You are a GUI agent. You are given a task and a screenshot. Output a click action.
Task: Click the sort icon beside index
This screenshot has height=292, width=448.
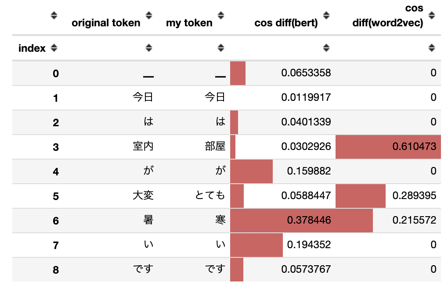point(54,48)
